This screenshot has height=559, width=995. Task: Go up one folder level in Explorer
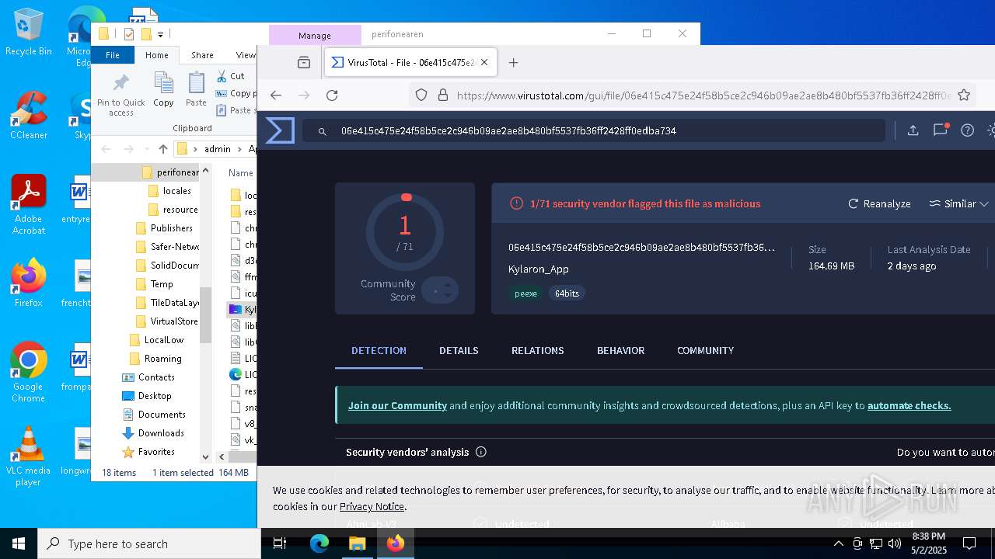[x=162, y=149]
